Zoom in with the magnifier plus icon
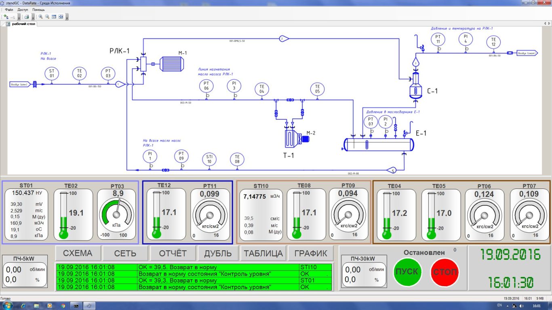Viewport: 552px width, 310px height. (x=40, y=17)
